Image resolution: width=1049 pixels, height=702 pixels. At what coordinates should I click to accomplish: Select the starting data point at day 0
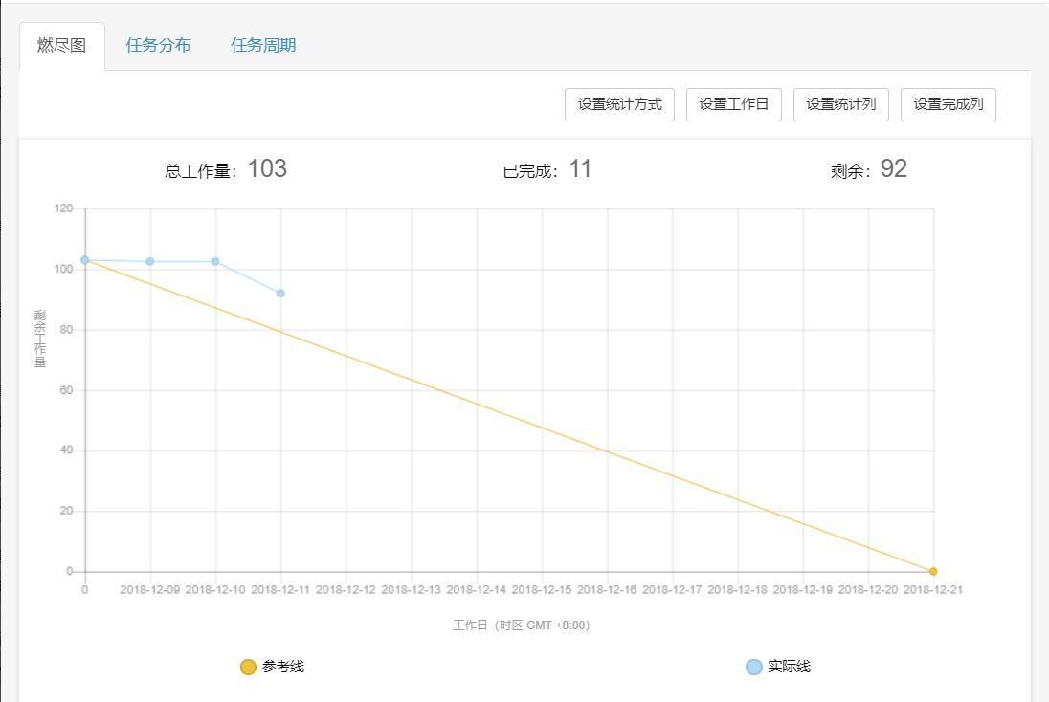coord(85,260)
